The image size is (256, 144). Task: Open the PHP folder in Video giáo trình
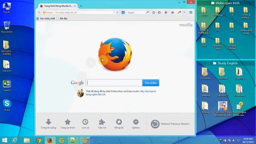click(204, 42)
